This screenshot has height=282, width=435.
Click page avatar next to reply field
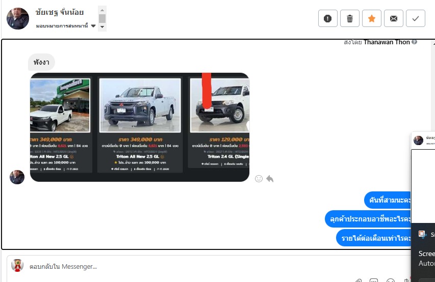pyautogui.click(x=17, y=265)
